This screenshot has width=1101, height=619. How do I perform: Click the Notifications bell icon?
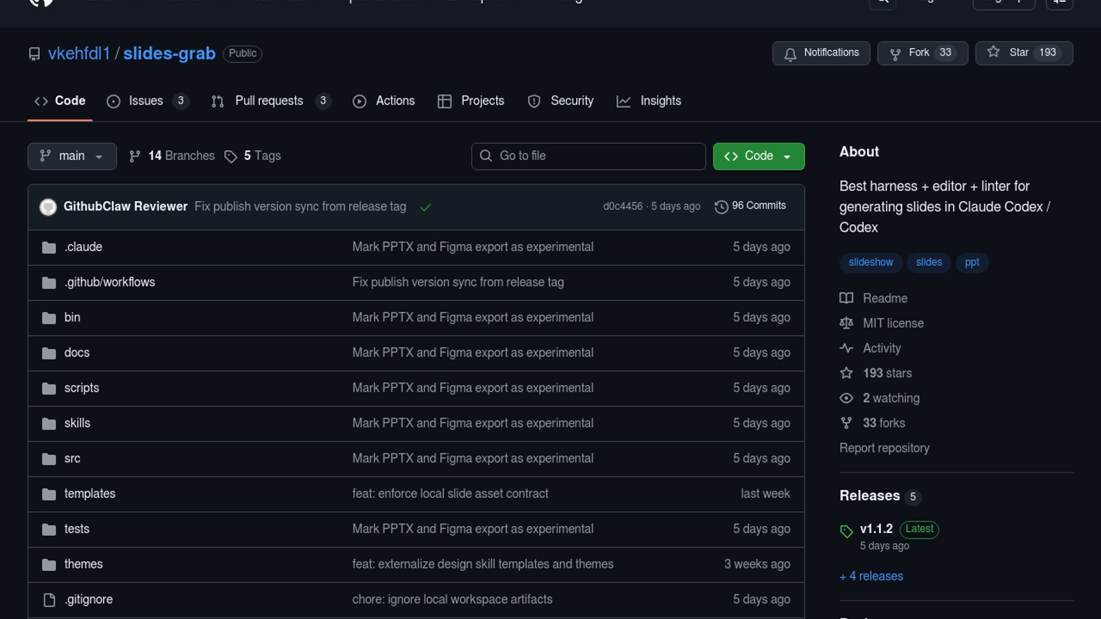(790, 54)
